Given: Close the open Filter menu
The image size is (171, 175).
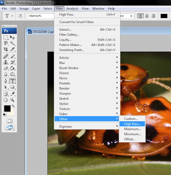Looking at the screenshot, I should (x=59, y=9).
